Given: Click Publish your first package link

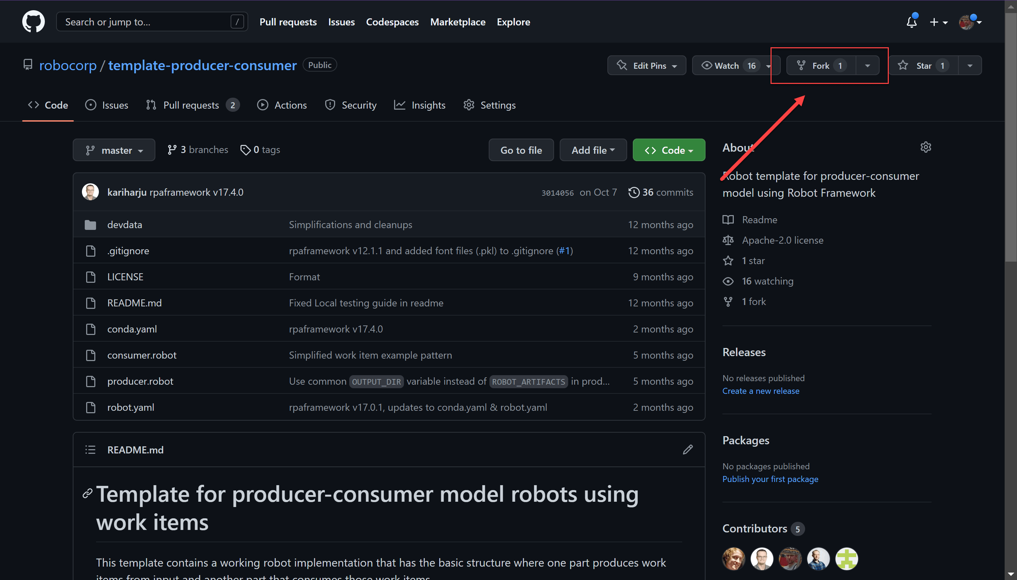Looking at the screenshot, I should click(x=770, y=479).
